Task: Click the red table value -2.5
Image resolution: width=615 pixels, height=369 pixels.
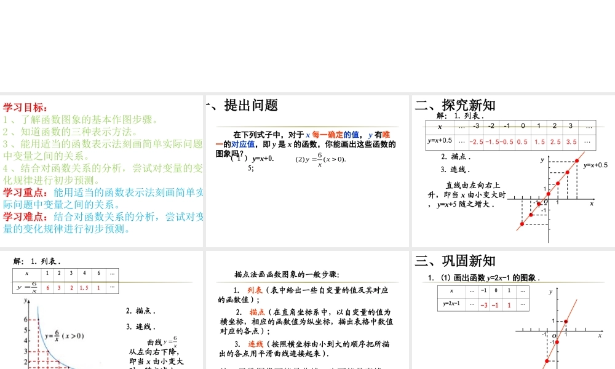Action: point(476,142)
